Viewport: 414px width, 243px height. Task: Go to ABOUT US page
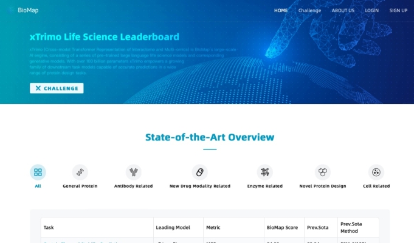click(x=343, y=10)
